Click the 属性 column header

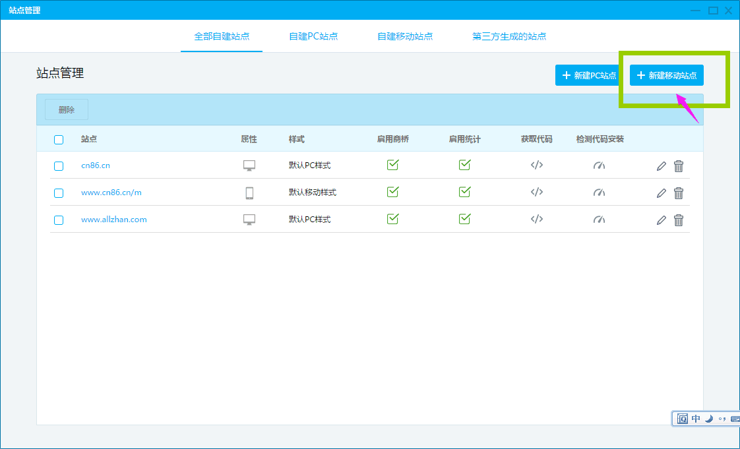click(x=249, y=139)
